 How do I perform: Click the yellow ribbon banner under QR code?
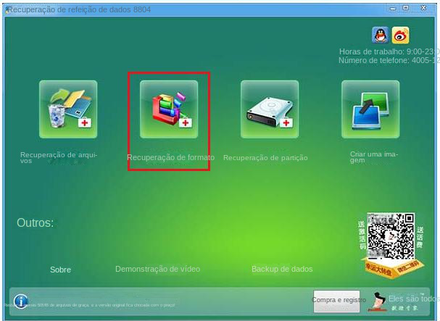point(393,268)
